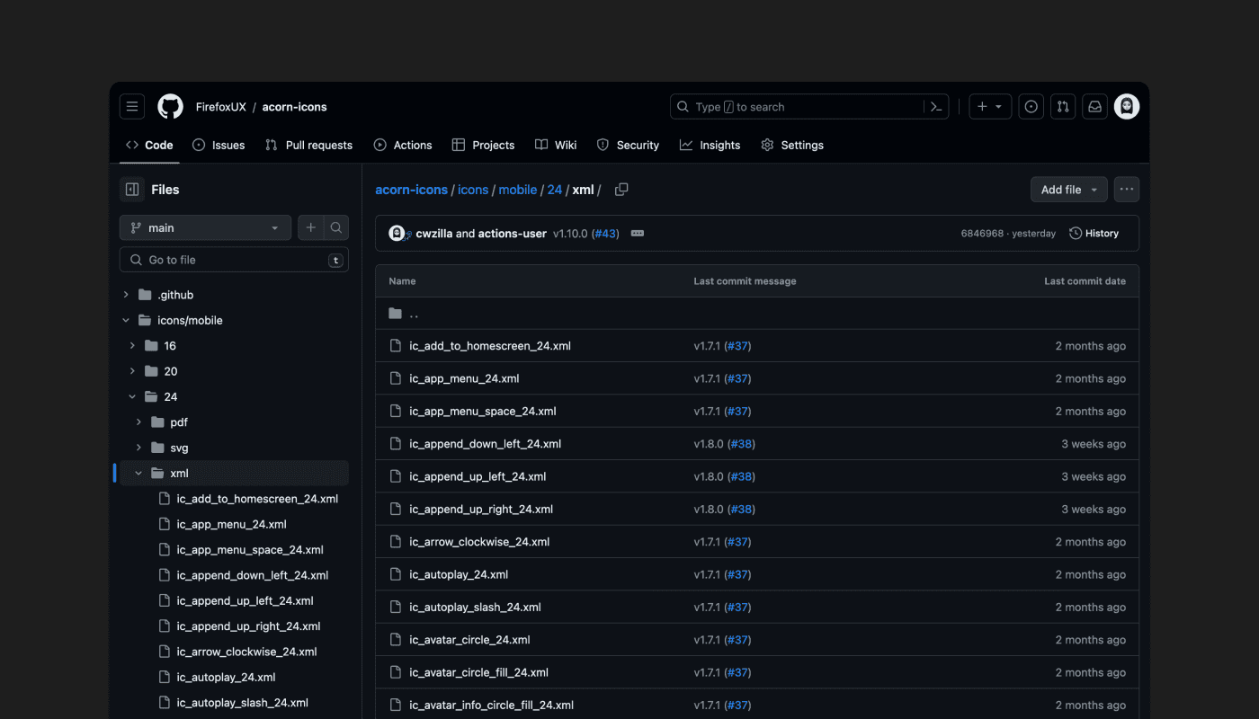Open the create new plus dropdown
The image size is (1259, 719).
coord(990,107)
